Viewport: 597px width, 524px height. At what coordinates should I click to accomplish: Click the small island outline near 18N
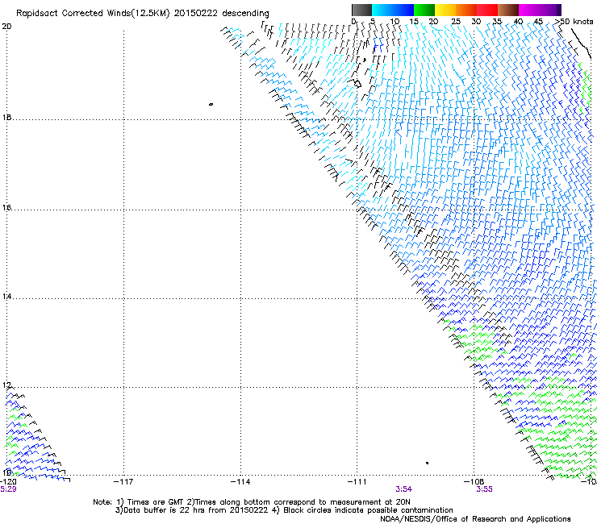click(x=211, y=104)
